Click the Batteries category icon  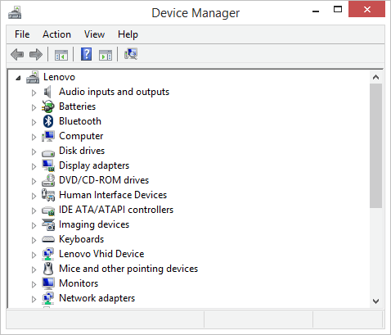(x=48, y=106)
